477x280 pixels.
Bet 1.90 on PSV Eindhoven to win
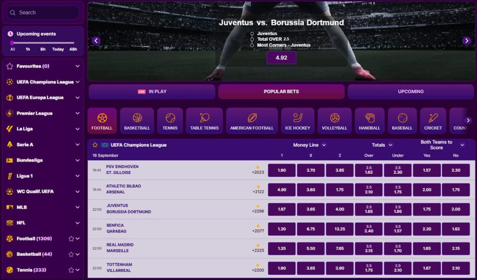point(282,171)
